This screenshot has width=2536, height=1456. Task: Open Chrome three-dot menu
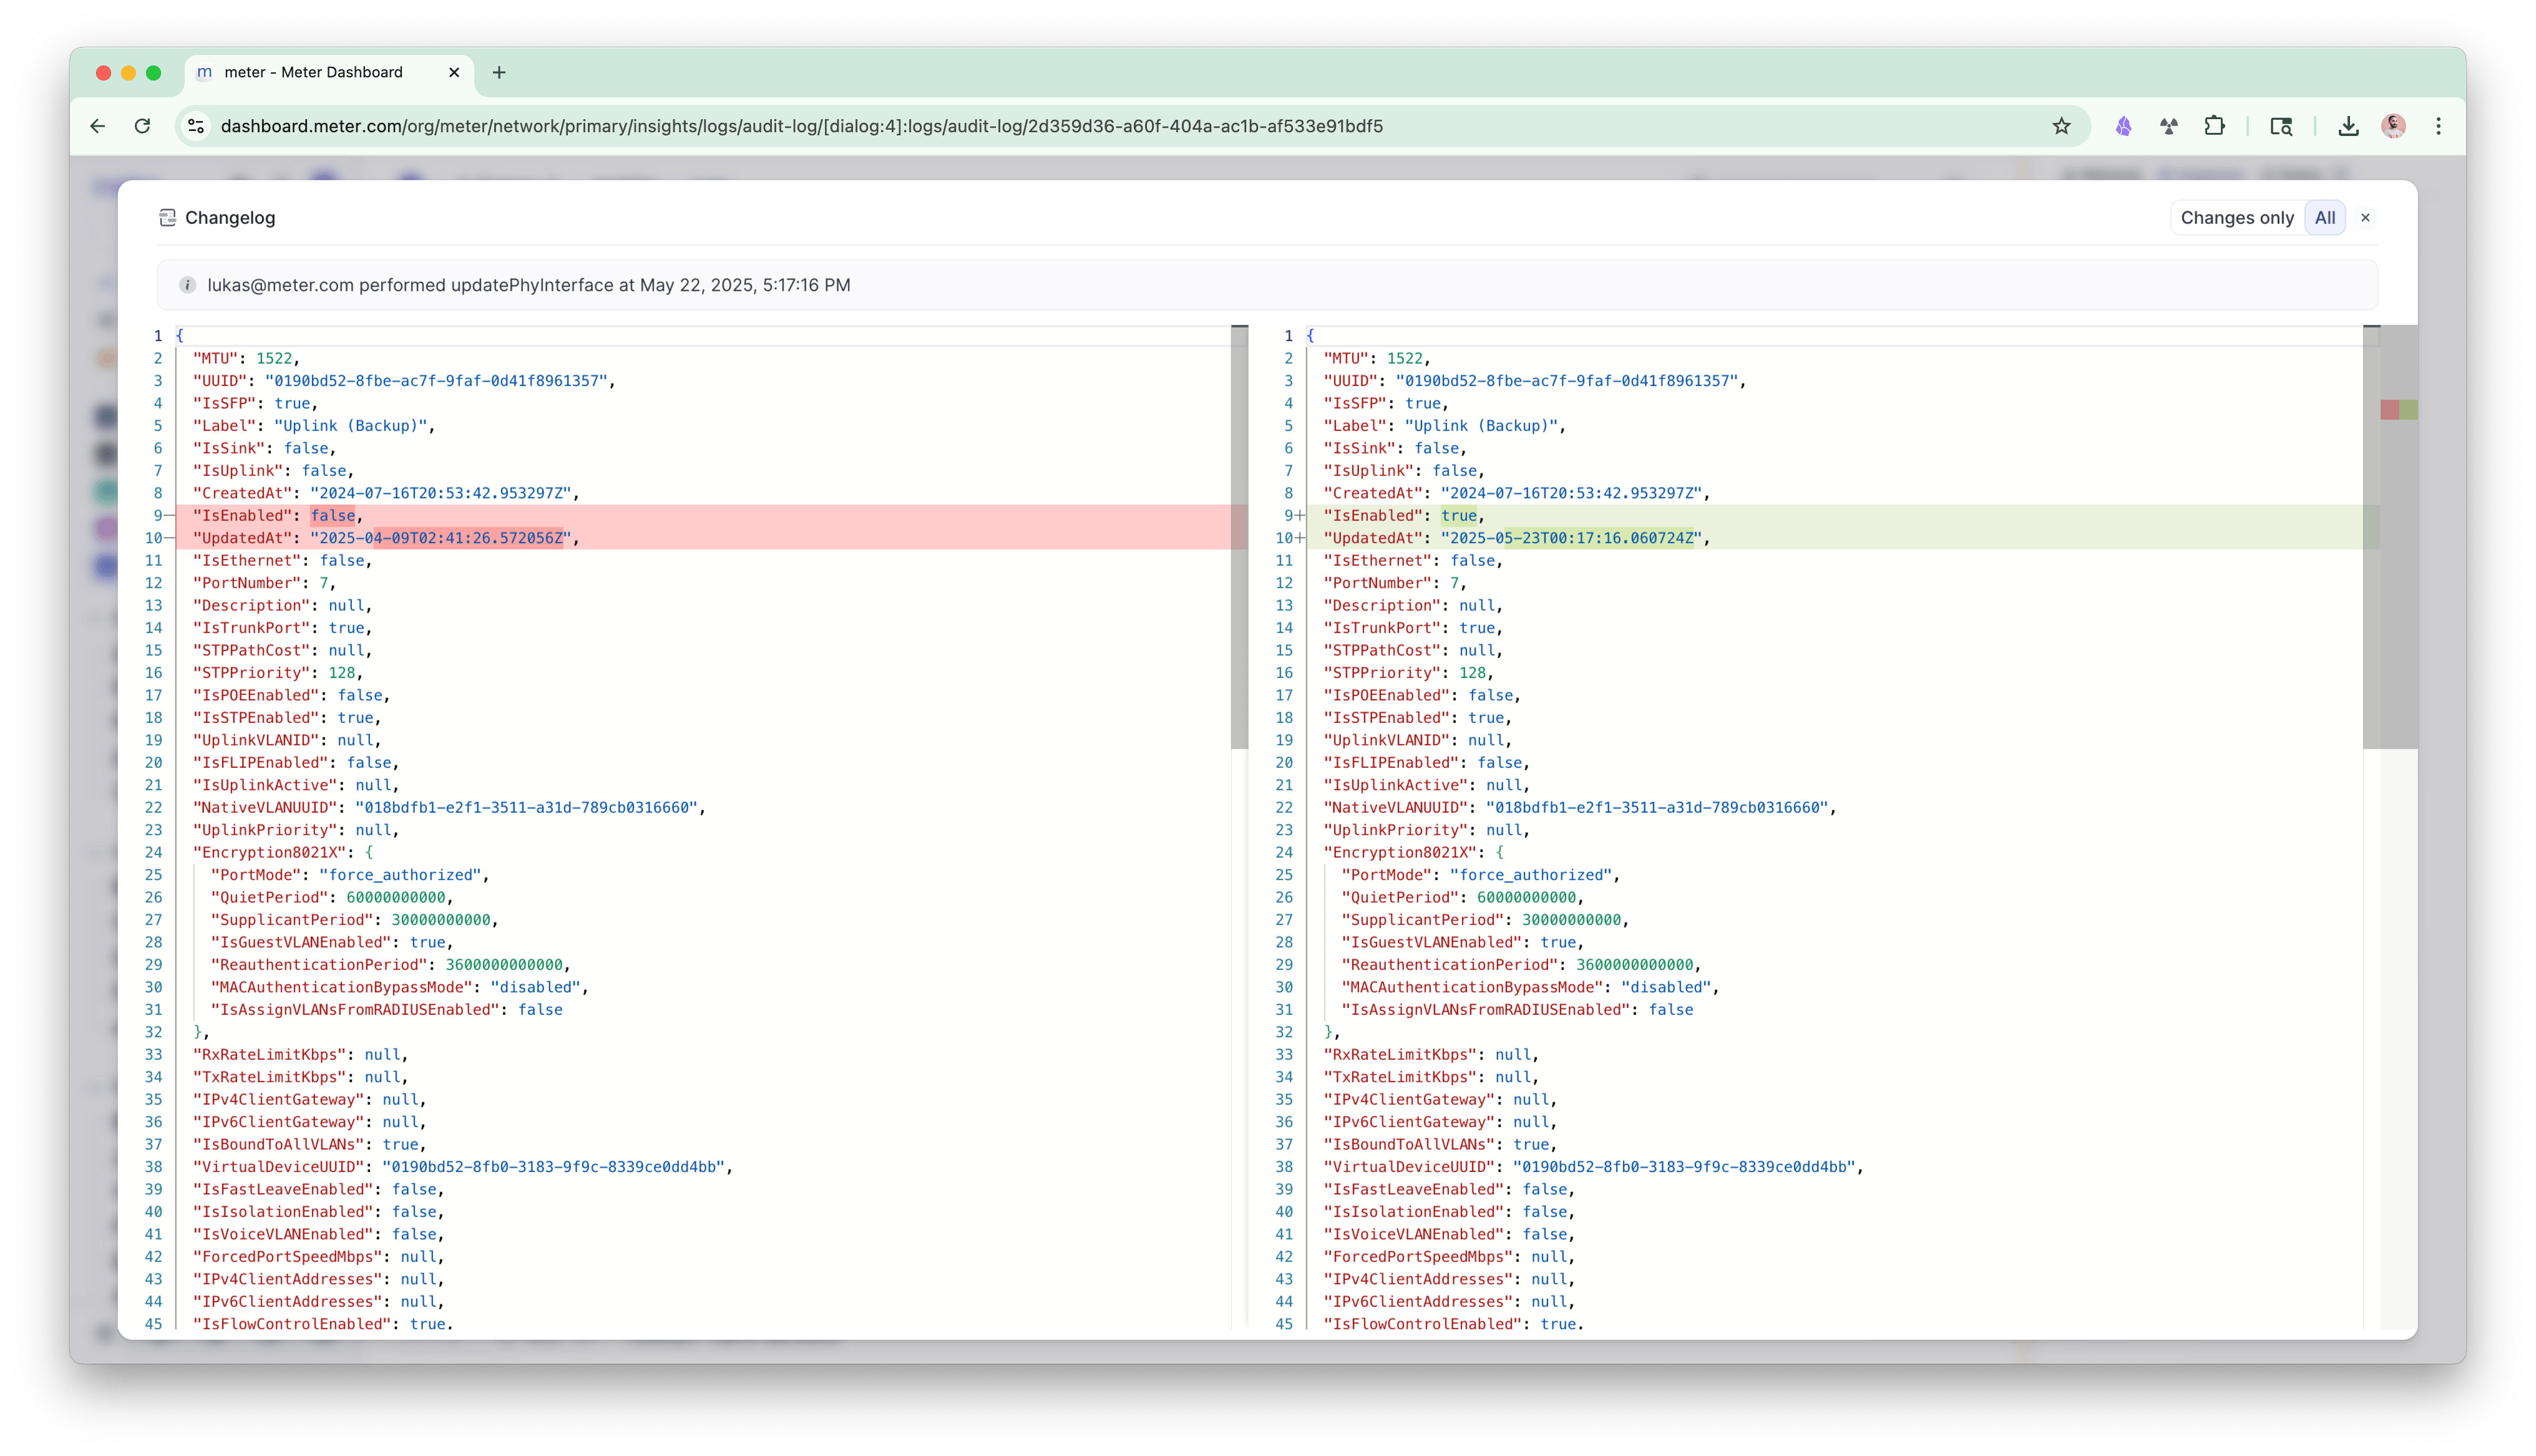pyautogui.click(x=2438, y=126)
